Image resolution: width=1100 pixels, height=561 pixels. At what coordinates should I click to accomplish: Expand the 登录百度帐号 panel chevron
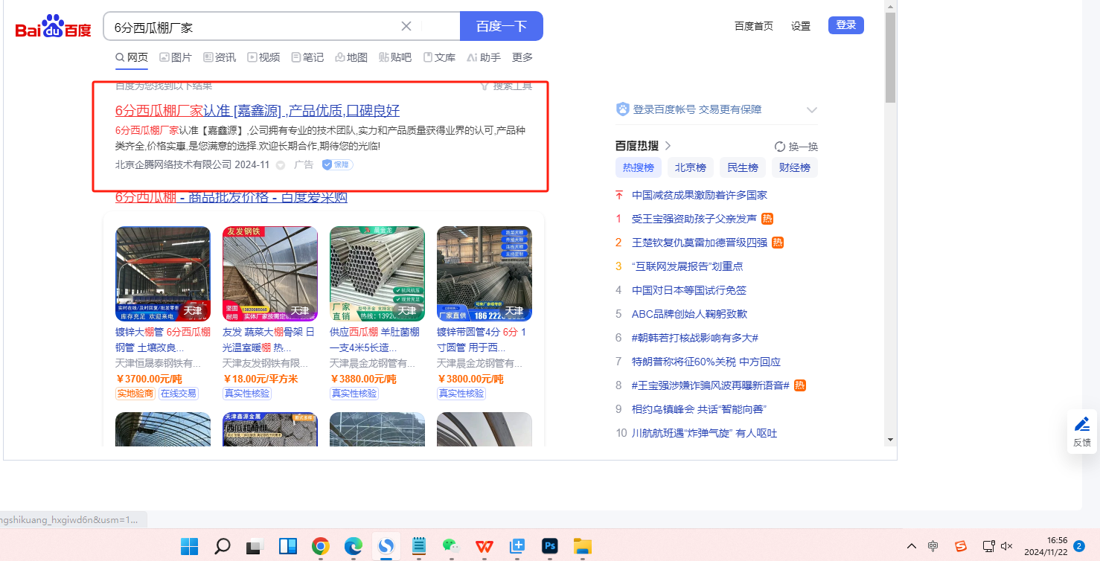pyautogui.click(x=811, y=110)
